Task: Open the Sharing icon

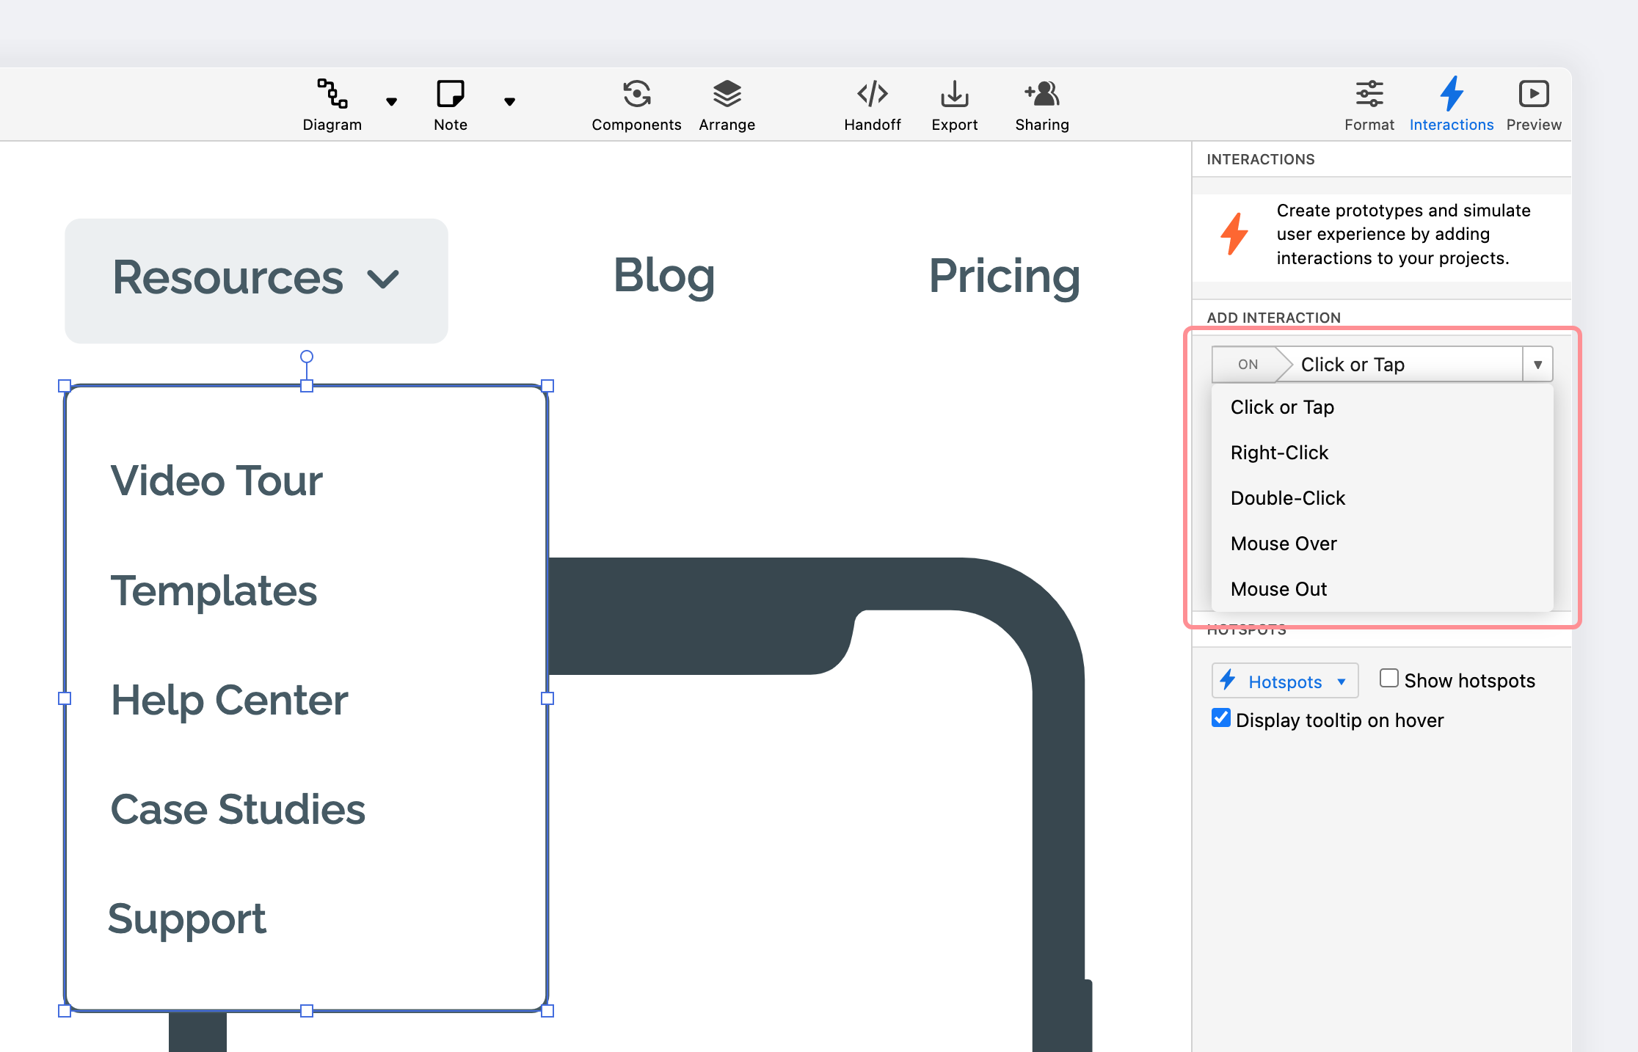Action: [x=1041, y=94]
